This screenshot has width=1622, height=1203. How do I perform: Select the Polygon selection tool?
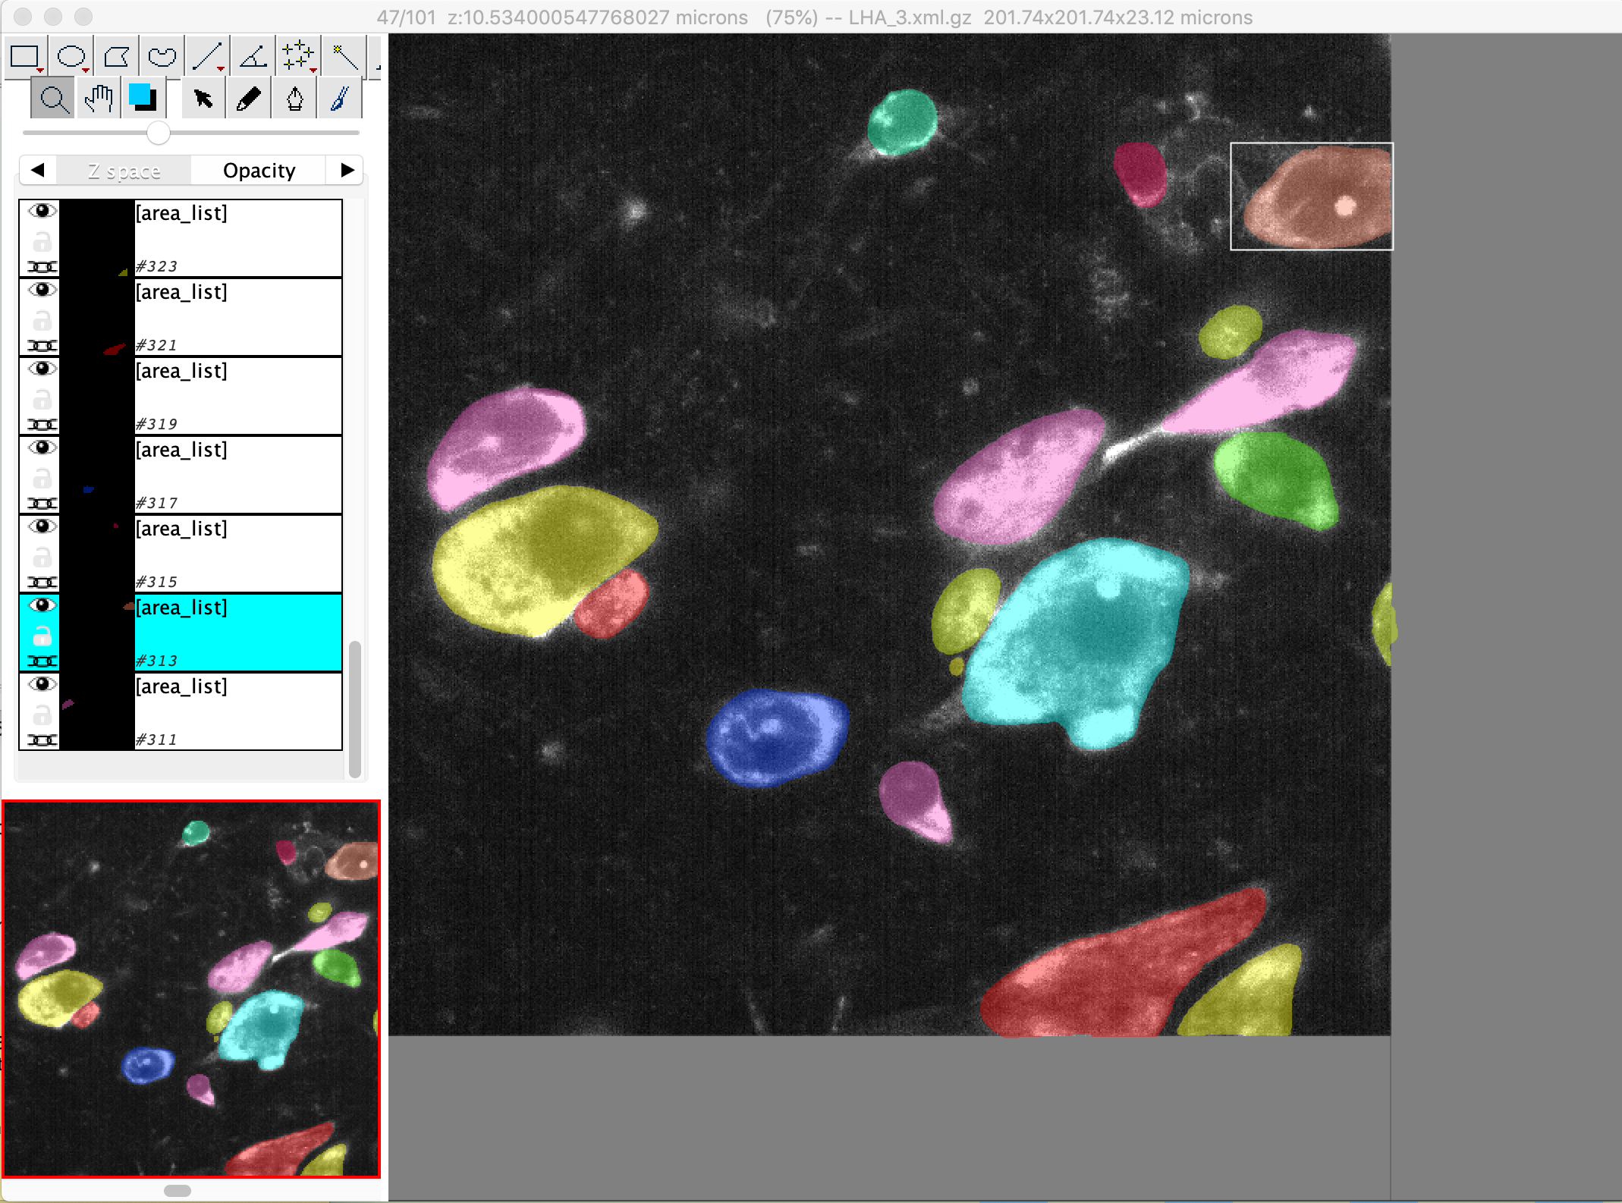(x=117, y=57)
